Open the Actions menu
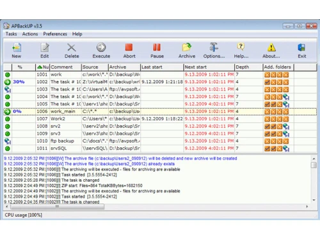Viewport: 320px width, 240px height. [x=30, y=34]
